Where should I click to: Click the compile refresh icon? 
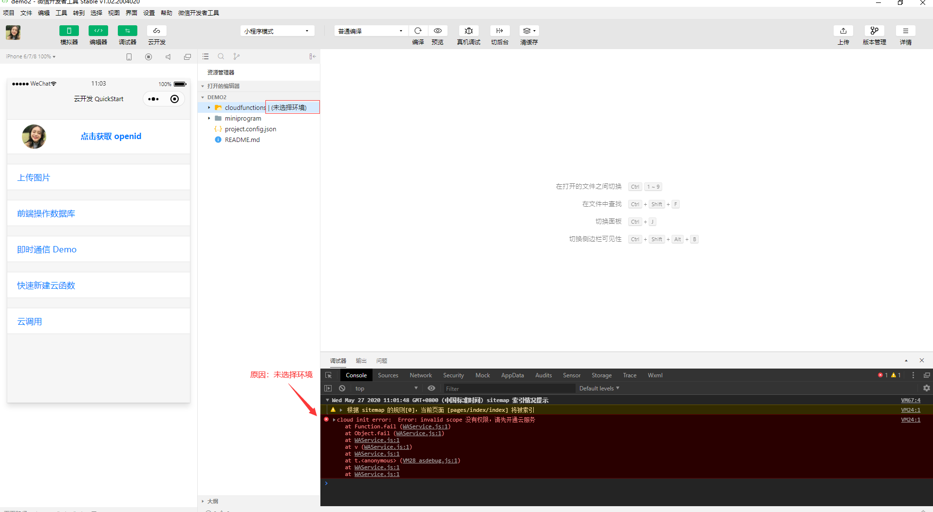tap(418, 31)
